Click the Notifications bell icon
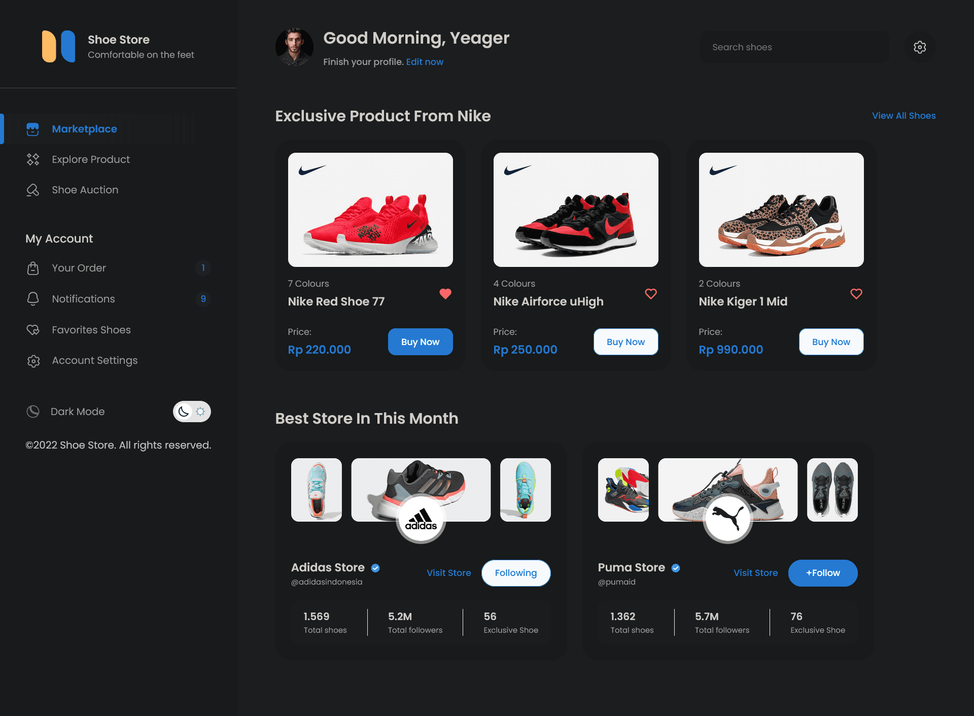 tap(33, 299)
